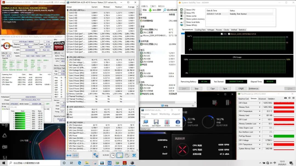This screenshot has height=166, width=296.
Task: Switch to Statistics tab in AIDA64
Action: [x=242, y=30]
